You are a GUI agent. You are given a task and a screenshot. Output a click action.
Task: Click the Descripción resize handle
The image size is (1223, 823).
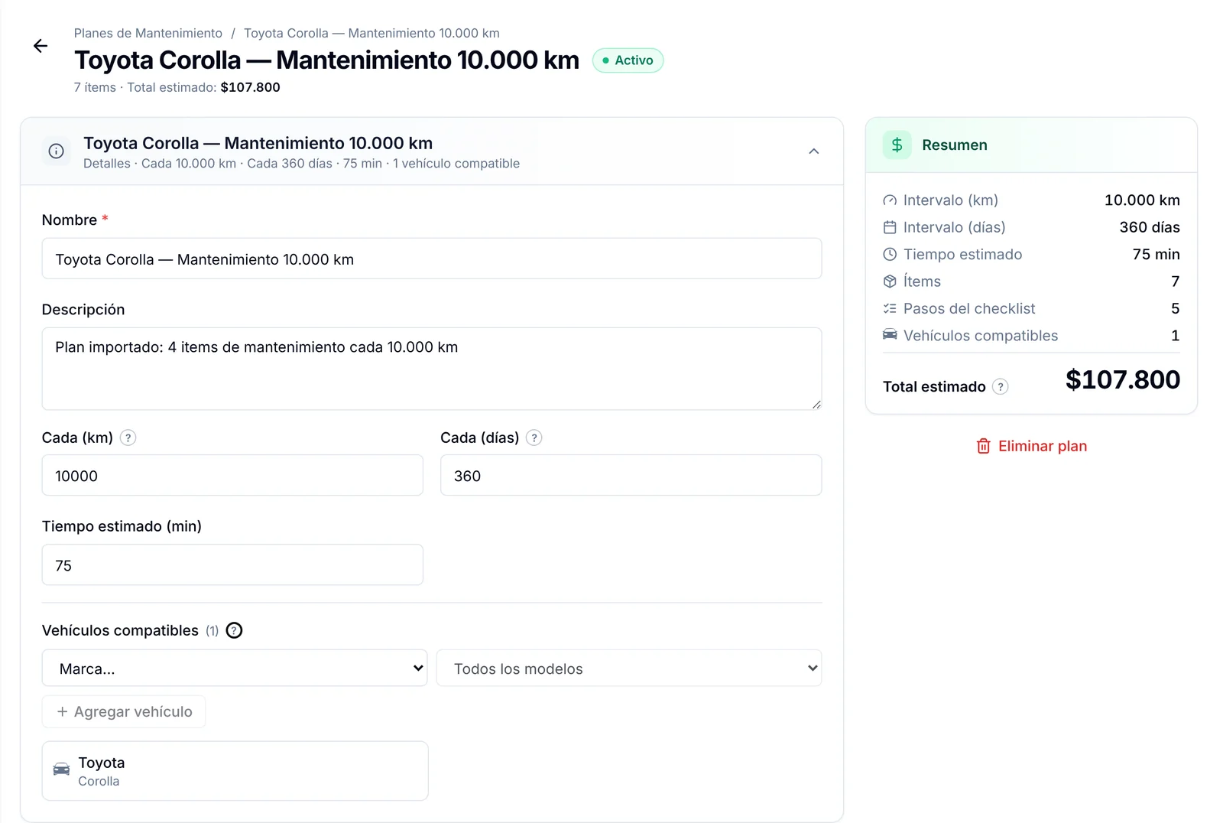(816, 405)
